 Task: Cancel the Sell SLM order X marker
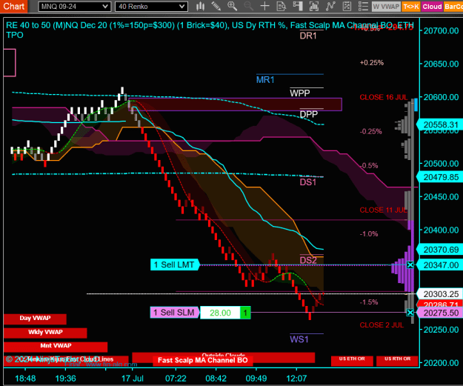pos(410,313)
